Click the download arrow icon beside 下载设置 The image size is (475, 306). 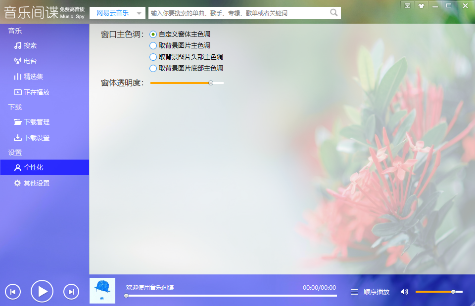18,138
